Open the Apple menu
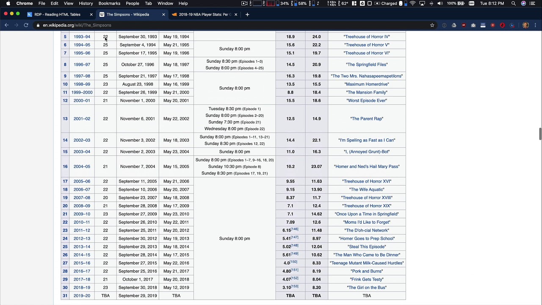This screenshot has width=542, height=305. [8, 3]
